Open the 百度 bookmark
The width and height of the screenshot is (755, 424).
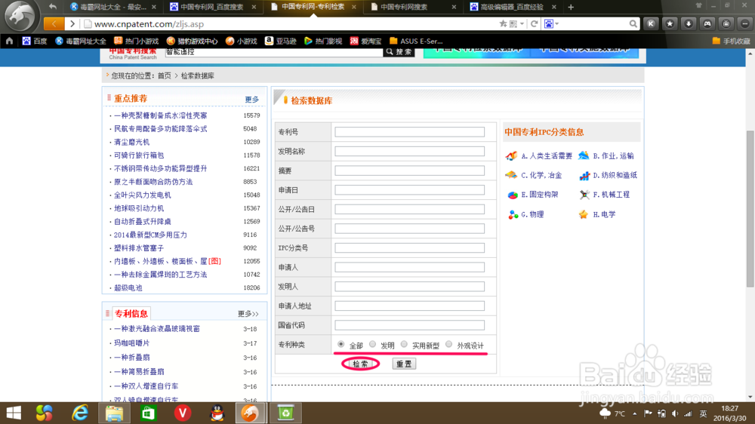coord(34,41)
